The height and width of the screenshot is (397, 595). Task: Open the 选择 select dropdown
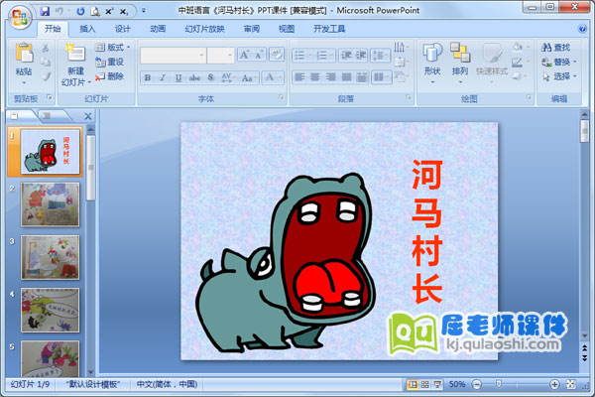559,76
